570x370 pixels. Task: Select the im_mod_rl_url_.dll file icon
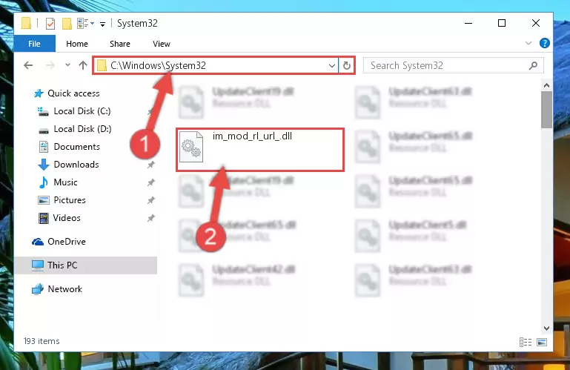click(191, 147)
